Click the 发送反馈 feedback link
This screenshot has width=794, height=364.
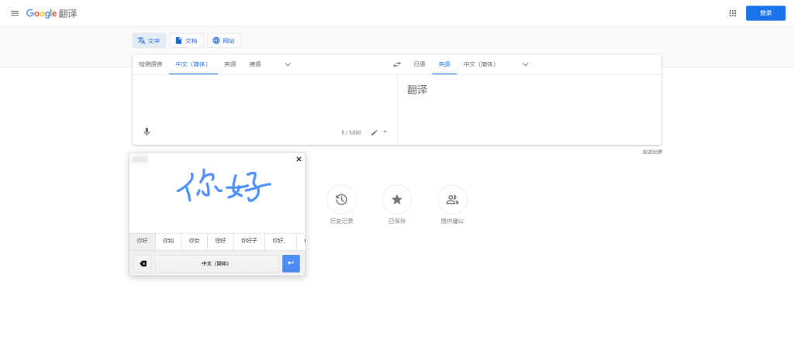click(651, 152)
